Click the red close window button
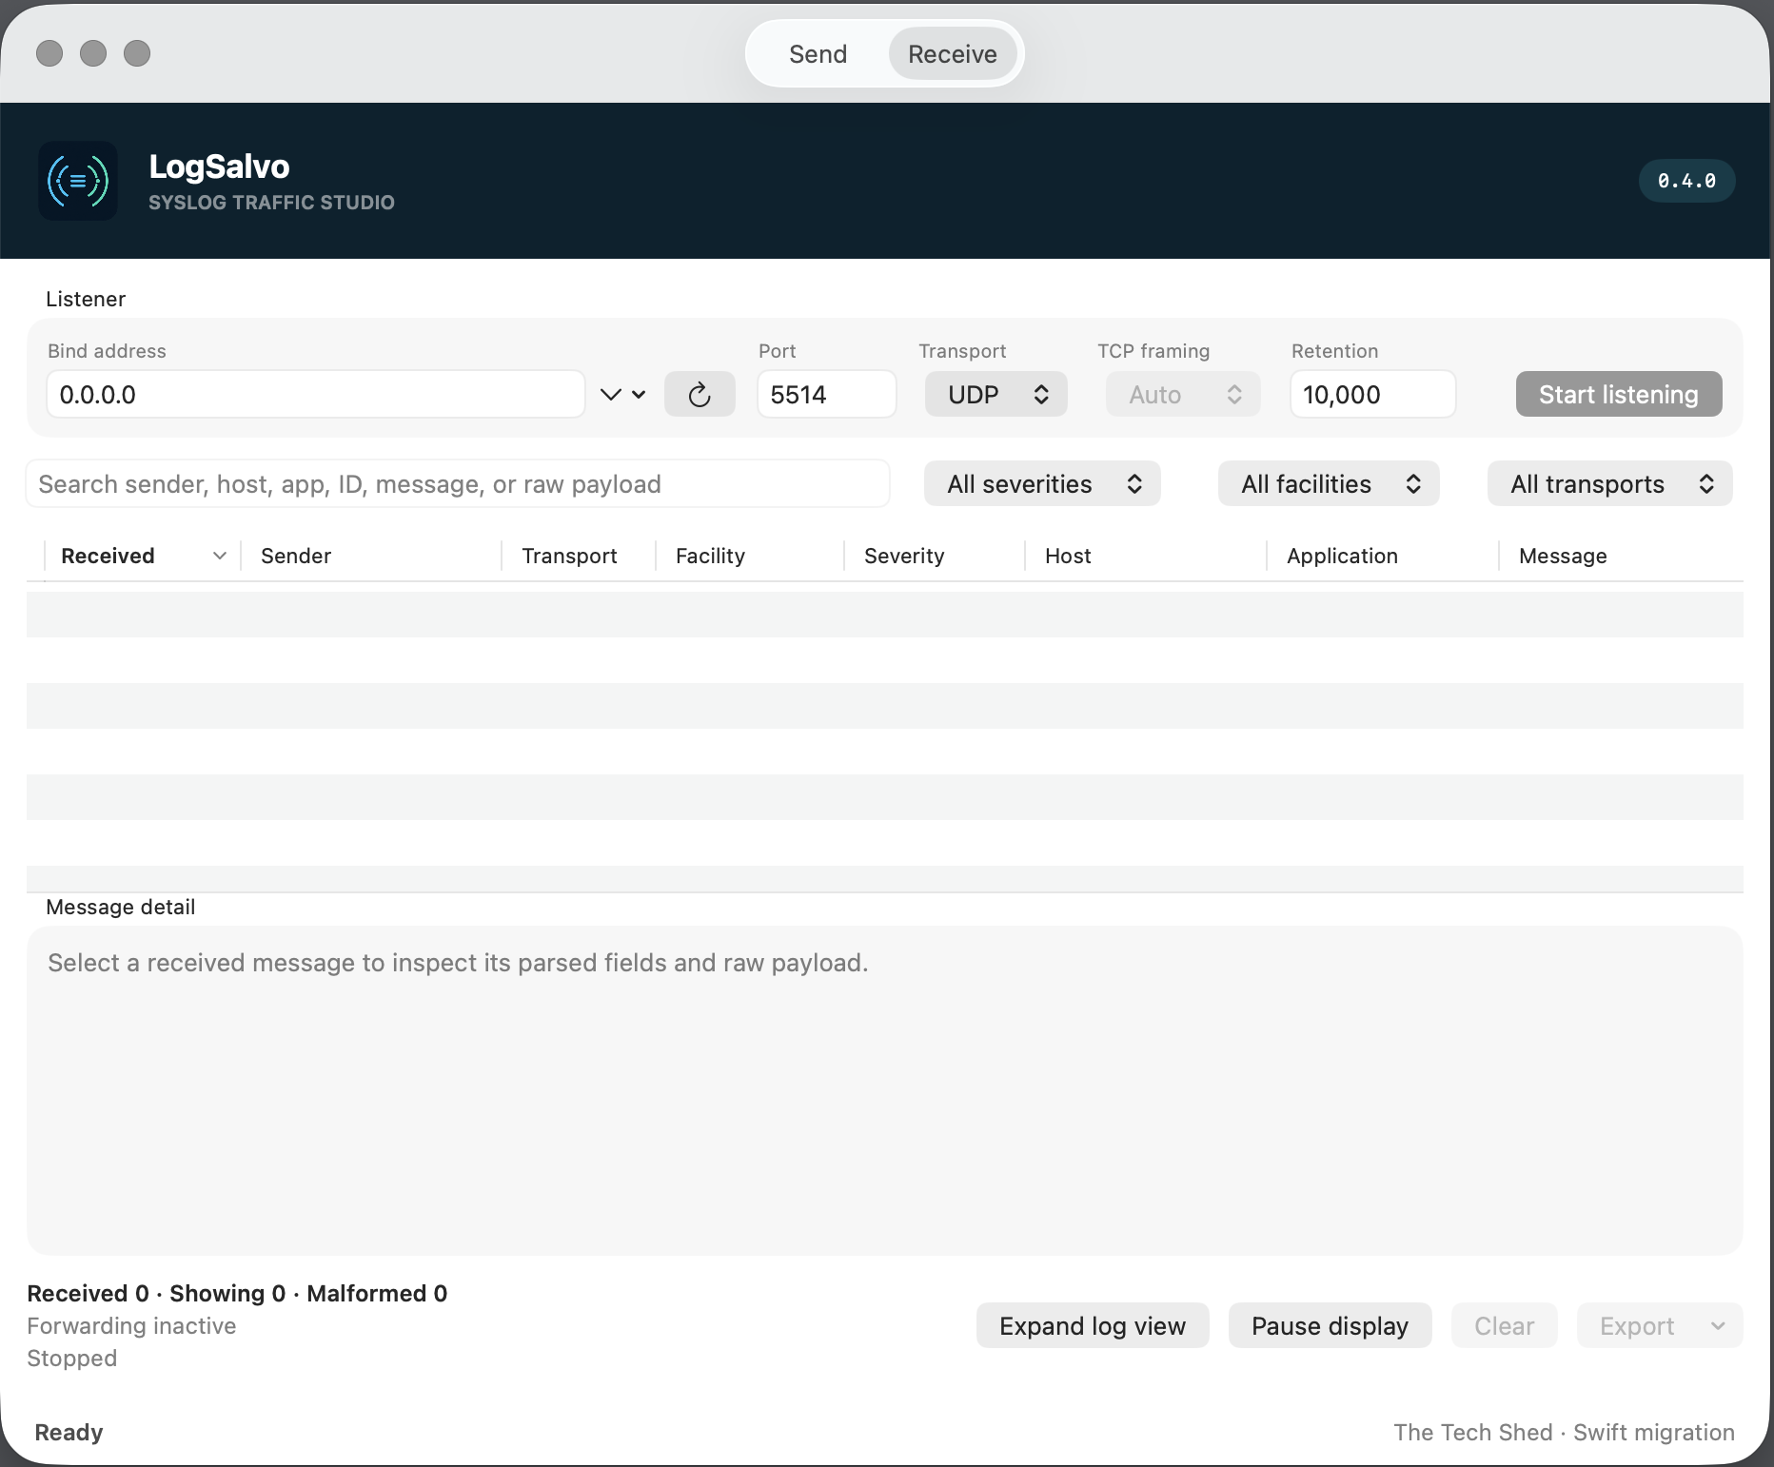Image resolution: width=1774 pixels, height=1467 pixels. (x=49, y=53)
